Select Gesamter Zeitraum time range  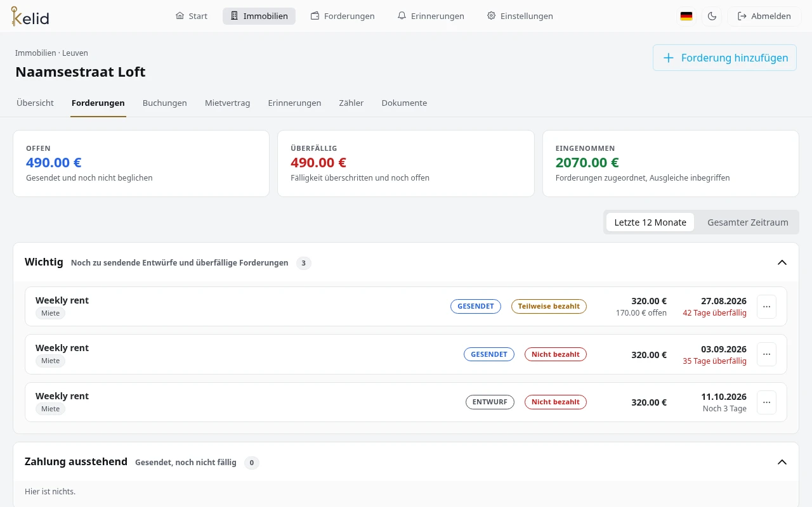(x=748, y=222)
